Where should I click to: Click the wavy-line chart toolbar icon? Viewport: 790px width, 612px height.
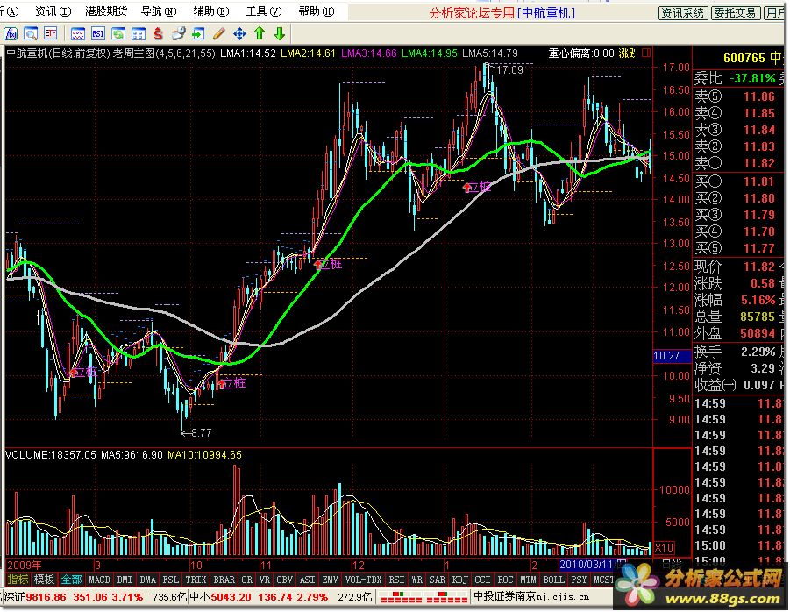[x=77, y=33]
